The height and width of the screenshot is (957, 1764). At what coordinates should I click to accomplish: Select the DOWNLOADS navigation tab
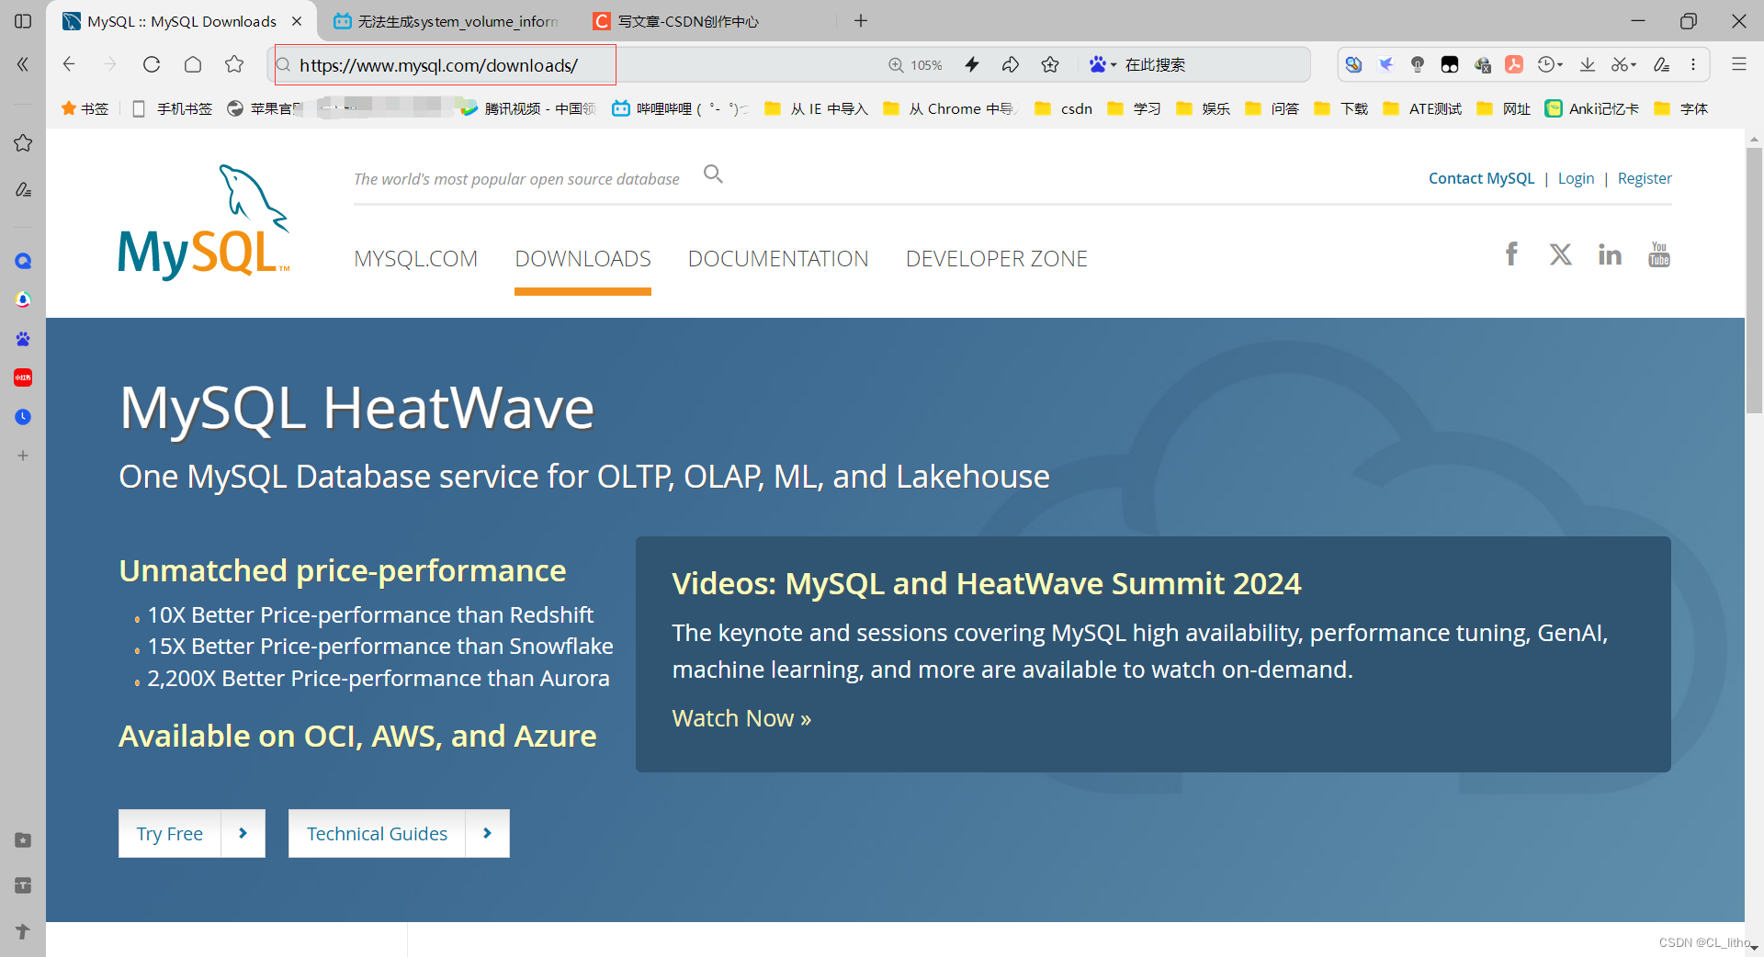[582, 259]
